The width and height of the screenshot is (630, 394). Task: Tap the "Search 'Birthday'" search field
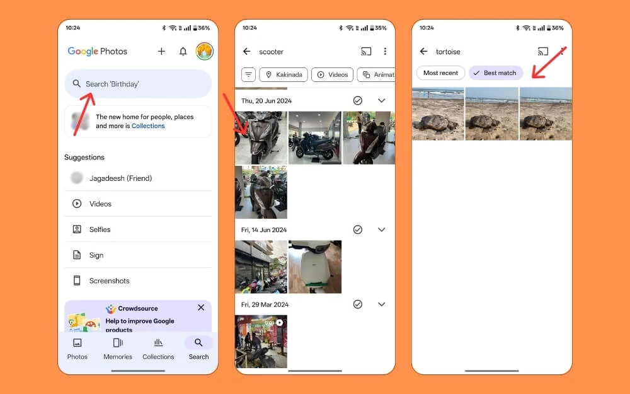[x=138, y=84]
